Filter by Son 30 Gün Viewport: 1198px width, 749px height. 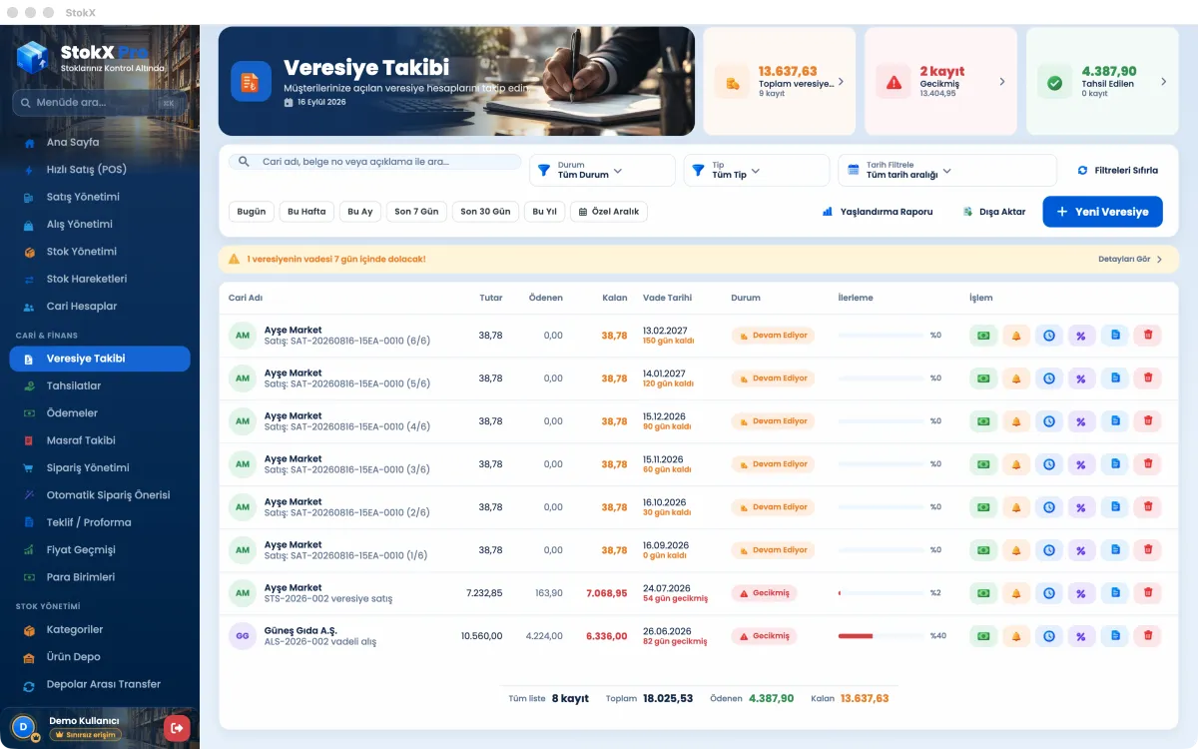[x=485, y=212]
